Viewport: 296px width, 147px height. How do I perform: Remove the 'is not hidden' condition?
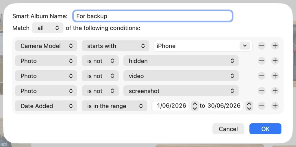pyautogui.click(x=262, y=61)
